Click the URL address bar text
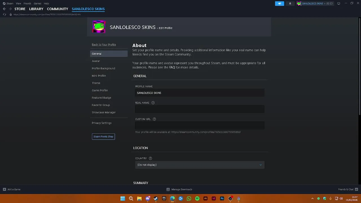 pyautogui.click(x=47, y=14)
